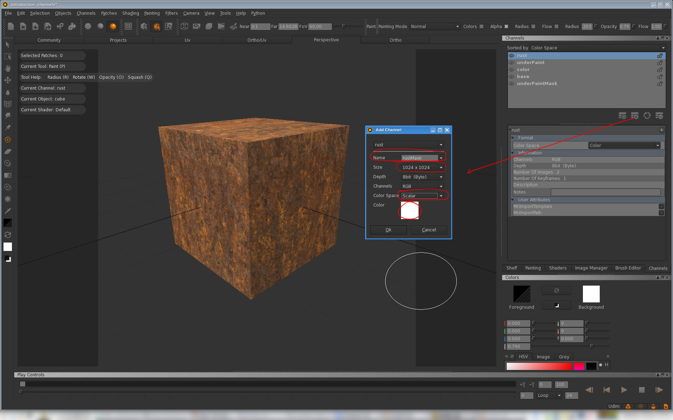This screenshot has width=673, height=420.
Task: Click the white Color swatch in Add Channel
Action: pos(409,210)
